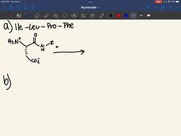Open the search magnifier
181x136 pixels.
pos(18,8)
